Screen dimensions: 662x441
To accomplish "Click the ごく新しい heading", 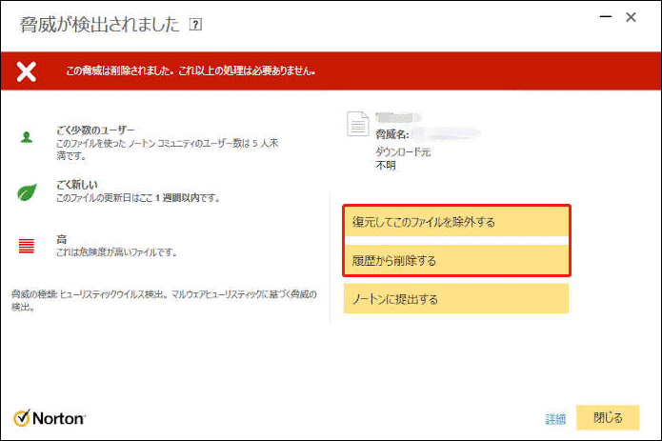I will pos(77,185).
